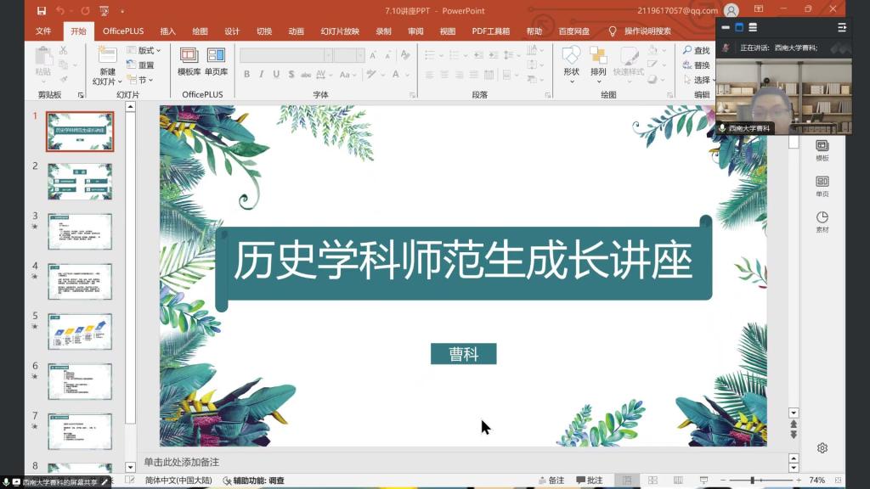This screenshot has width=870, height=489.
Task: Open the 单页库 single page library
Action: tap(216, 62)
